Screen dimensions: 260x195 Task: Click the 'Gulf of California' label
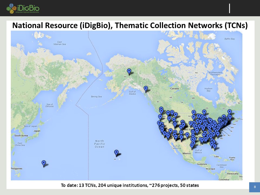[x=176, y=147]
